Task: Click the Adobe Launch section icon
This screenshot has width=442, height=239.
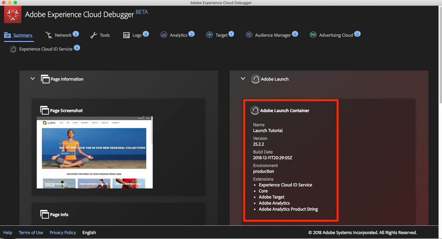Action: click(x=255, y=79)
